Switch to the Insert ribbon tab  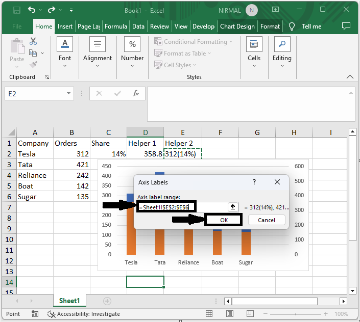coord(65,26)
